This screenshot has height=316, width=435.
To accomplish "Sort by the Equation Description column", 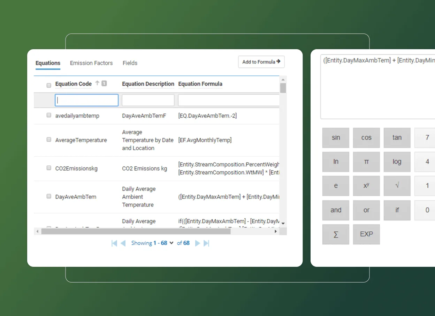I will 148,84.
